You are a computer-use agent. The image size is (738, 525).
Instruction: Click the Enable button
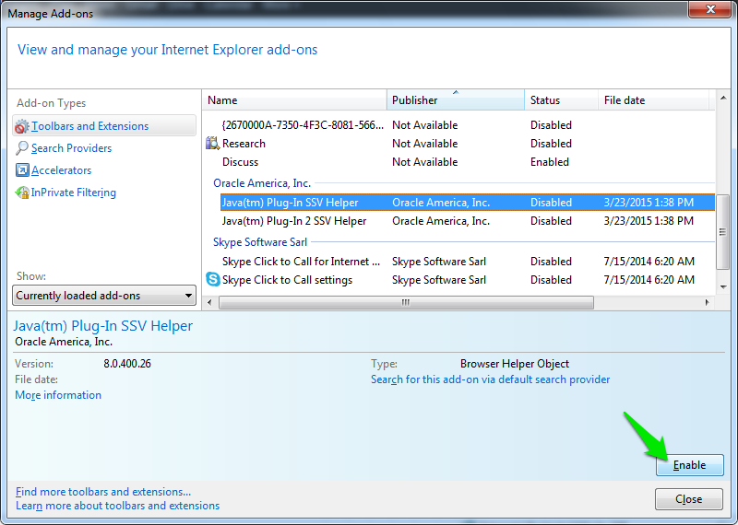tap(689, 465)
